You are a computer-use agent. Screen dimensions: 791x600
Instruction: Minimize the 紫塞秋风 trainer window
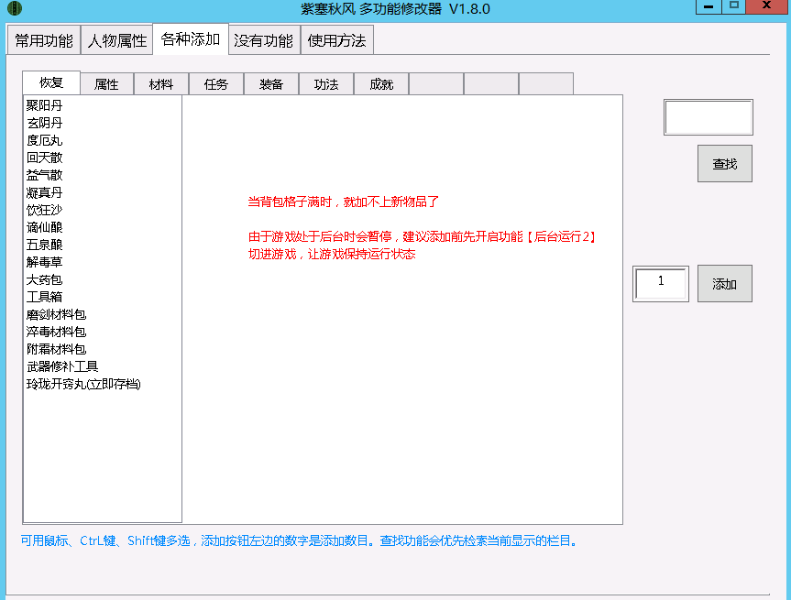pyautogui.click(x=709, y=6)
